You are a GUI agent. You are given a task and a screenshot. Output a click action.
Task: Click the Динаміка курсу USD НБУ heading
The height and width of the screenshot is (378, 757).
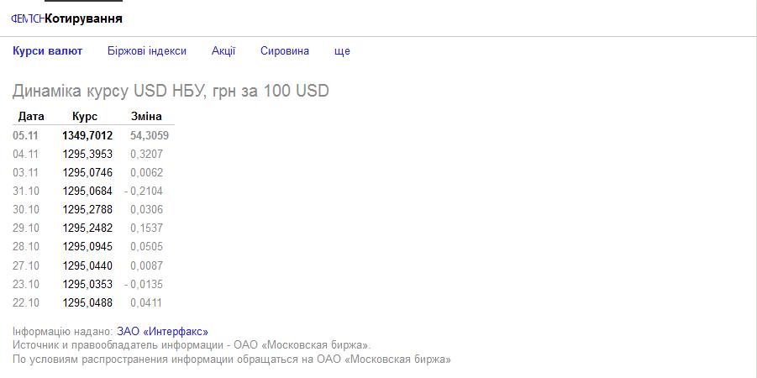pos(171,91)
